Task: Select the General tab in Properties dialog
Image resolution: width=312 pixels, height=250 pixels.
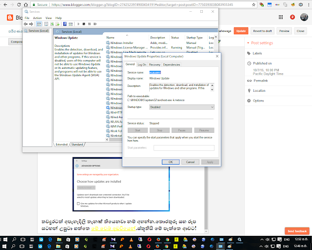Action: point(130,64)
